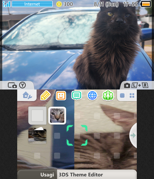Image resolution: width=154 pixels, height=179 pixels.
Task: Click the 17:55 clock time
Action: [x=130, y=4]
